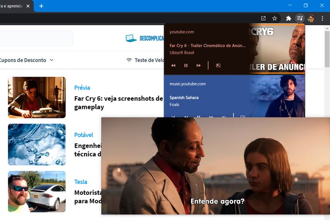Open the water splash article thumbnail
This screenshot has width=330, height=220.
point(37,144)
